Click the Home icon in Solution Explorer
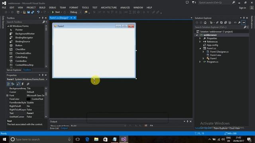The image size is (255, 143). 205,23
